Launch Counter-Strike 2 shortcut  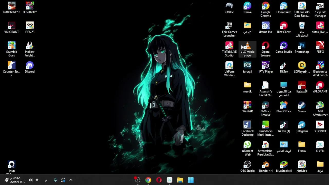pyautogui.click(x=12, y=69)
